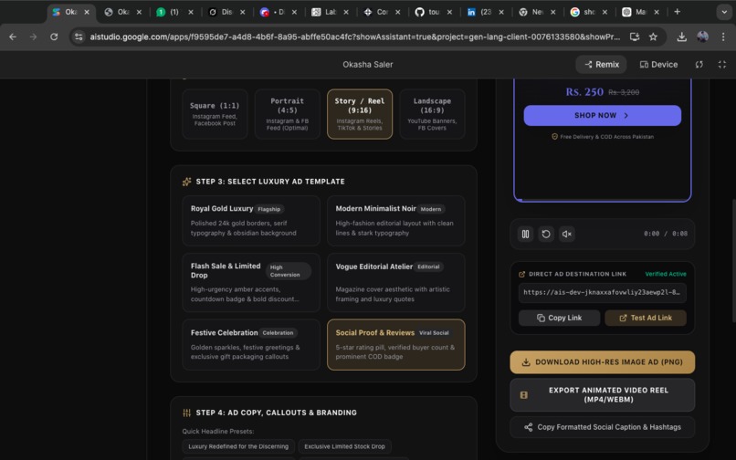Go back in browser history
This screenshot has height=460, width=736.
[13, 37]
